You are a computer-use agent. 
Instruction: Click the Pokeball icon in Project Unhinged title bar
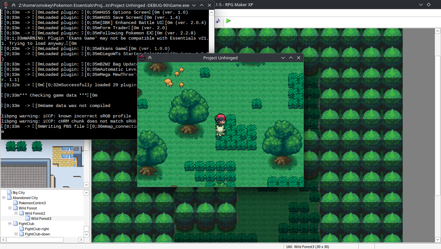(142, 58)
